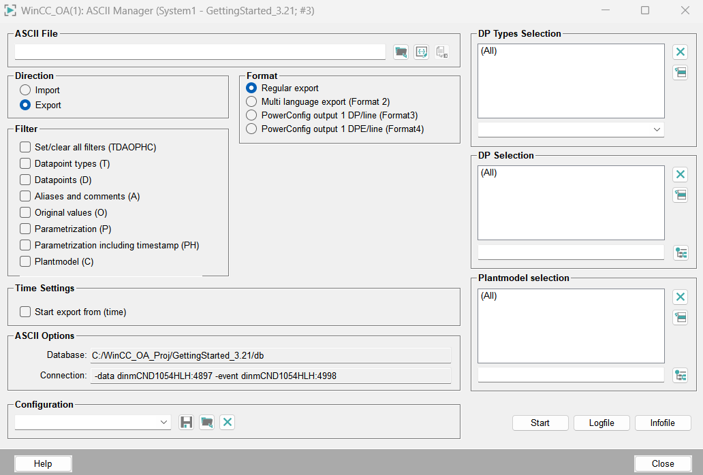This screenshot has height=475, width=703.
Task: Check the Start export from (time) option
Action: [x=25, y=312]
